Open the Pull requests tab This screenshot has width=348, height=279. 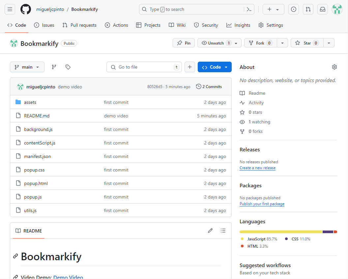[x=79, y=25]
